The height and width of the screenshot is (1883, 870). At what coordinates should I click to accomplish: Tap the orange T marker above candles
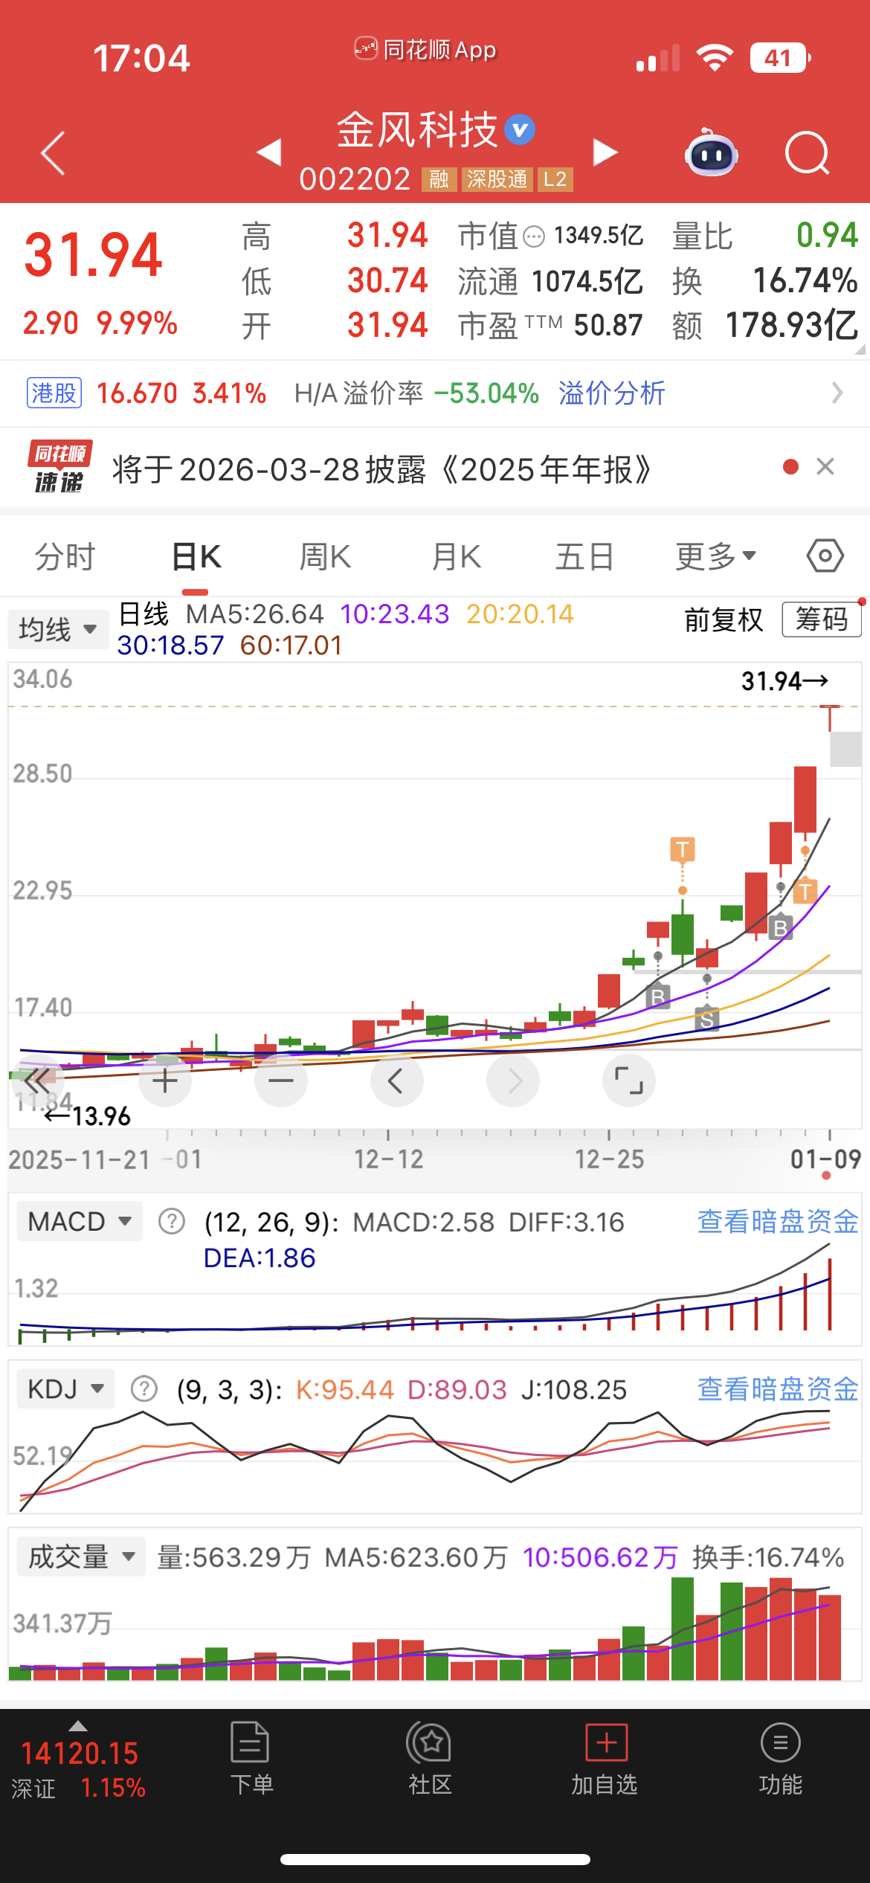pyautogui.click(x=683, y=849)
